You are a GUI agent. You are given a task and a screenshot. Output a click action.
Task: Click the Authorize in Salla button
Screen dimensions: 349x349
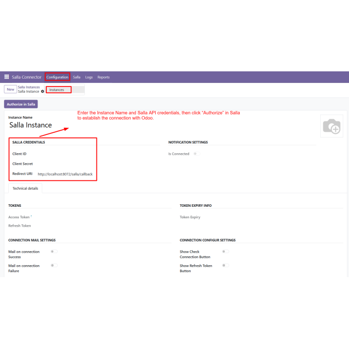click(21, 104)
